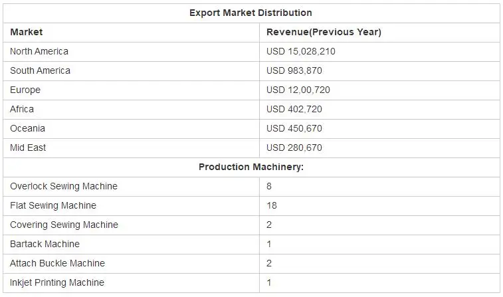Screen dimensions: 503x297
Task: Click the Production Machinery section heading
Action: pos(251,167)
